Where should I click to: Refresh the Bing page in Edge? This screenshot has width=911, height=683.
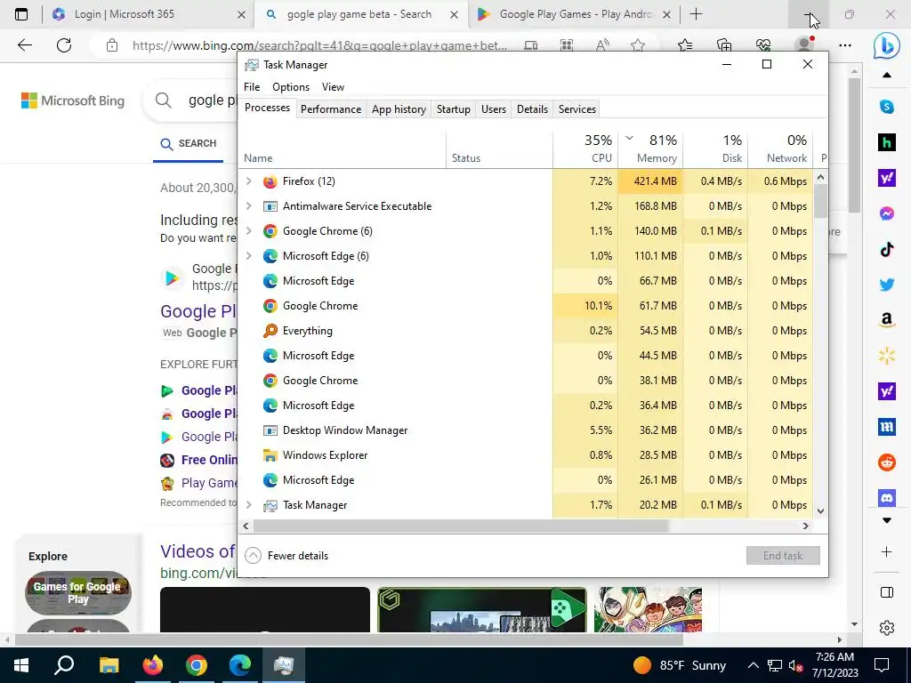64,45
